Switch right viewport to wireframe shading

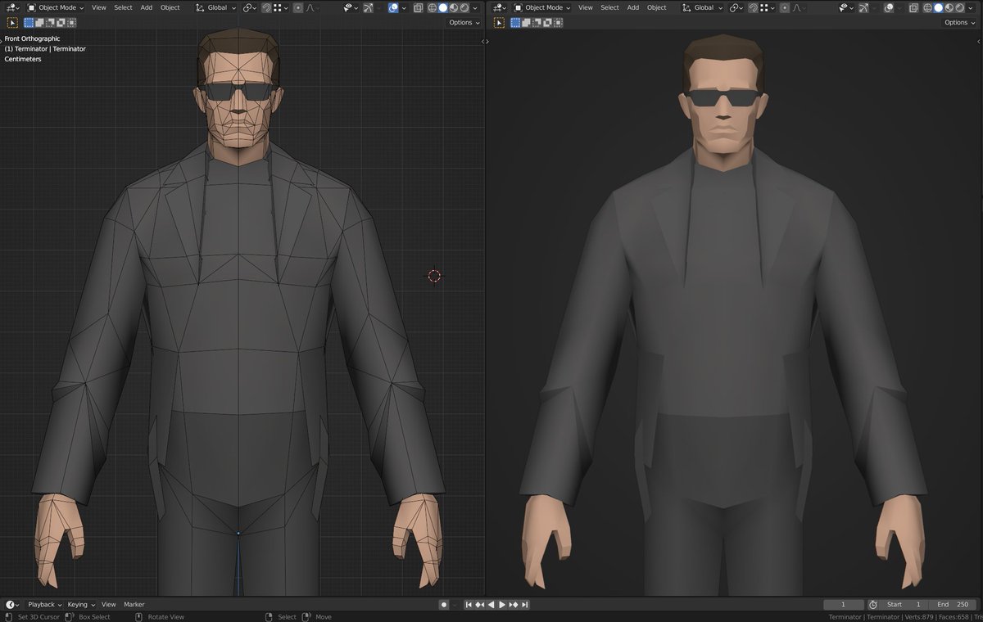(x=928, y=7)
